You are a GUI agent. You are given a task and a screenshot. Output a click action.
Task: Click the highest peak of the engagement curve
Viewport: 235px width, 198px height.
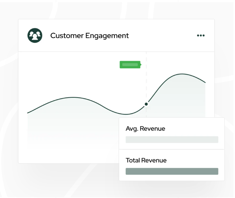click(x=182, y=74)
